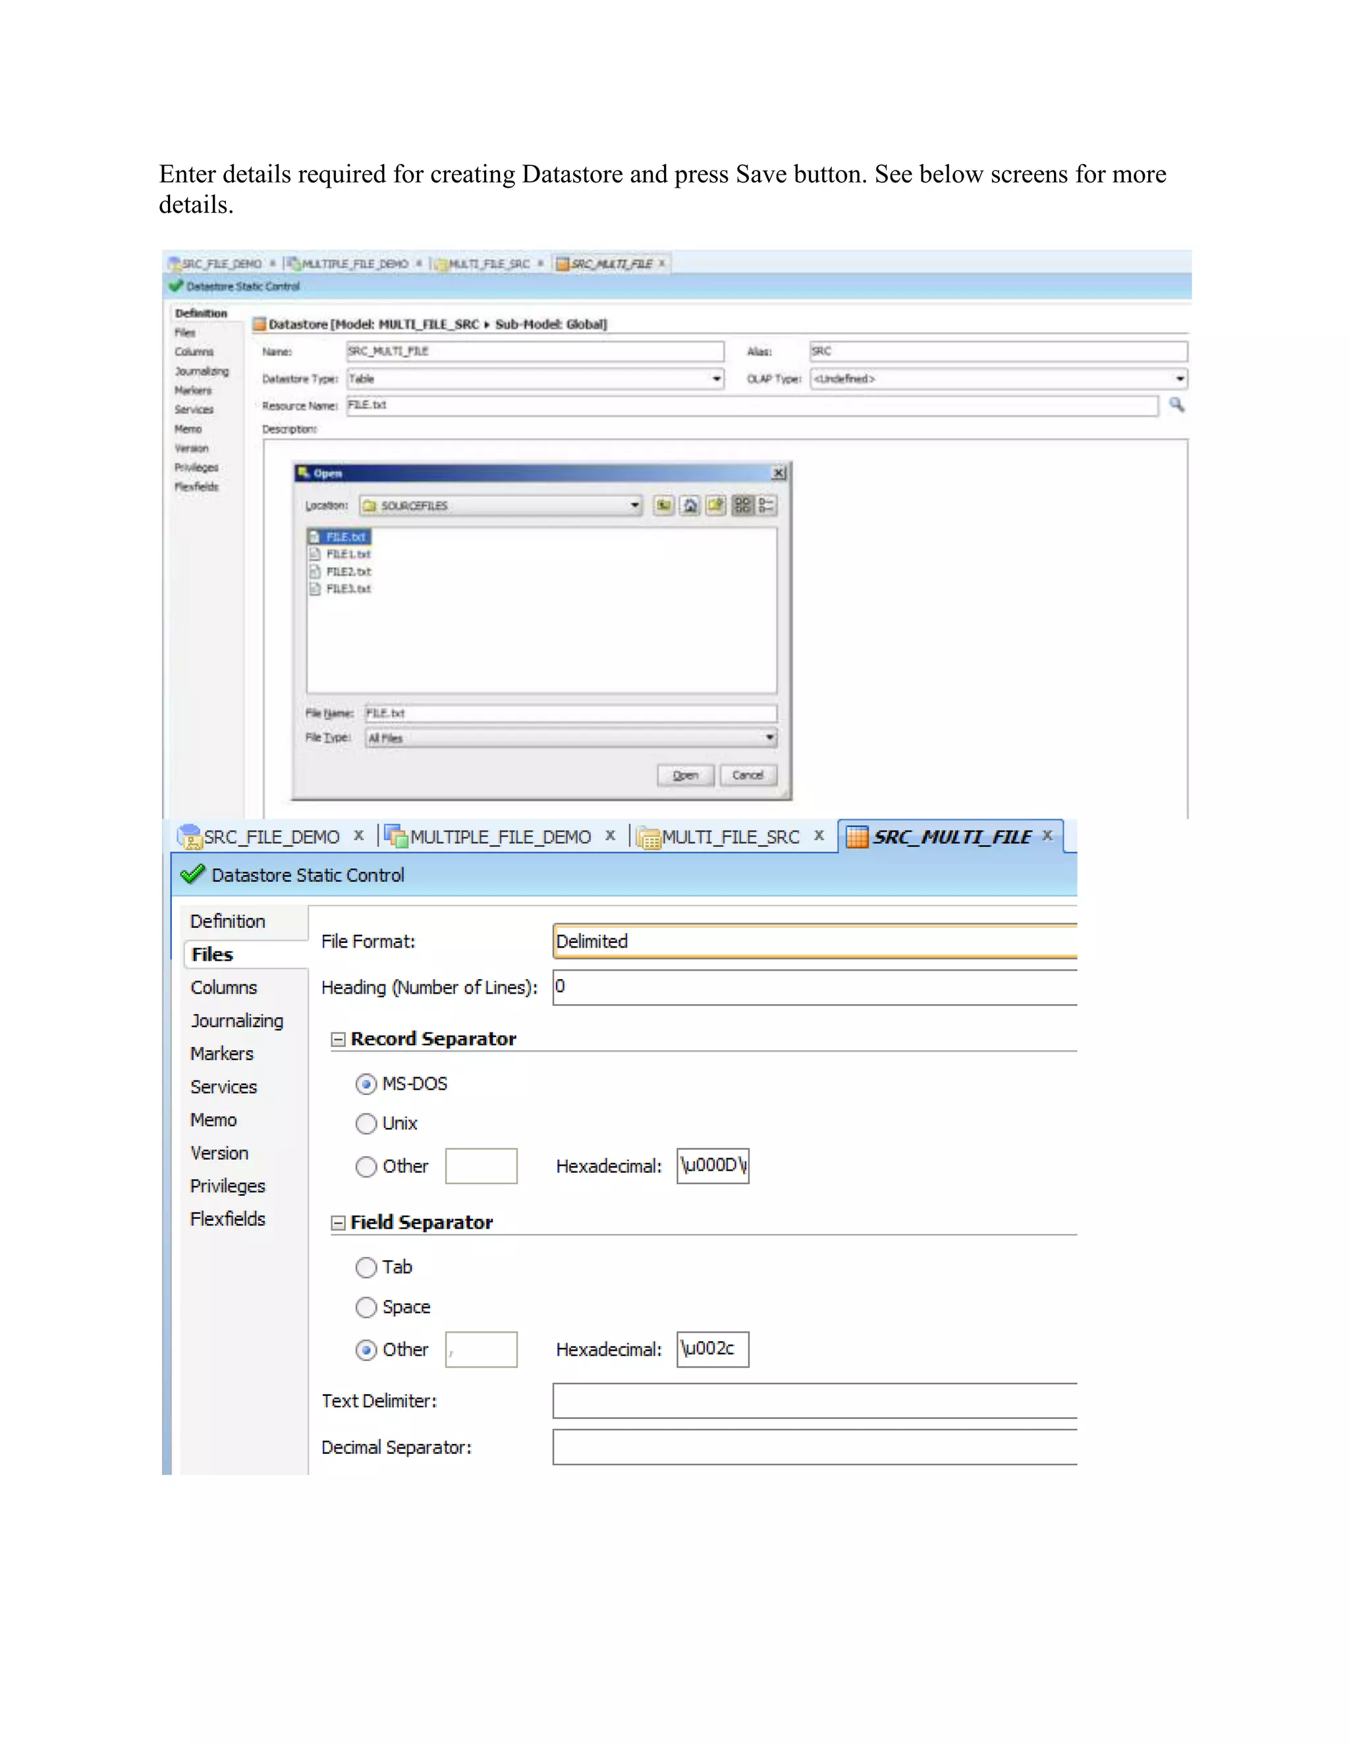The width and height of the screenshot is (1349, 1745).
Task: Click the Name field containing SRC_MULTI_FILE
Action: point(535,352)
